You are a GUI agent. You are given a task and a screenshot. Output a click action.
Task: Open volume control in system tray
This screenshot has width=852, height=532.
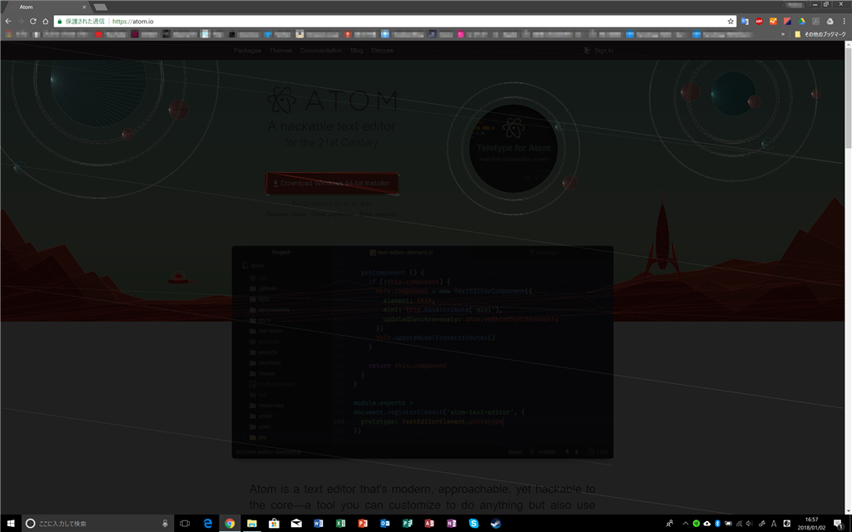click(x=750, y=524)
